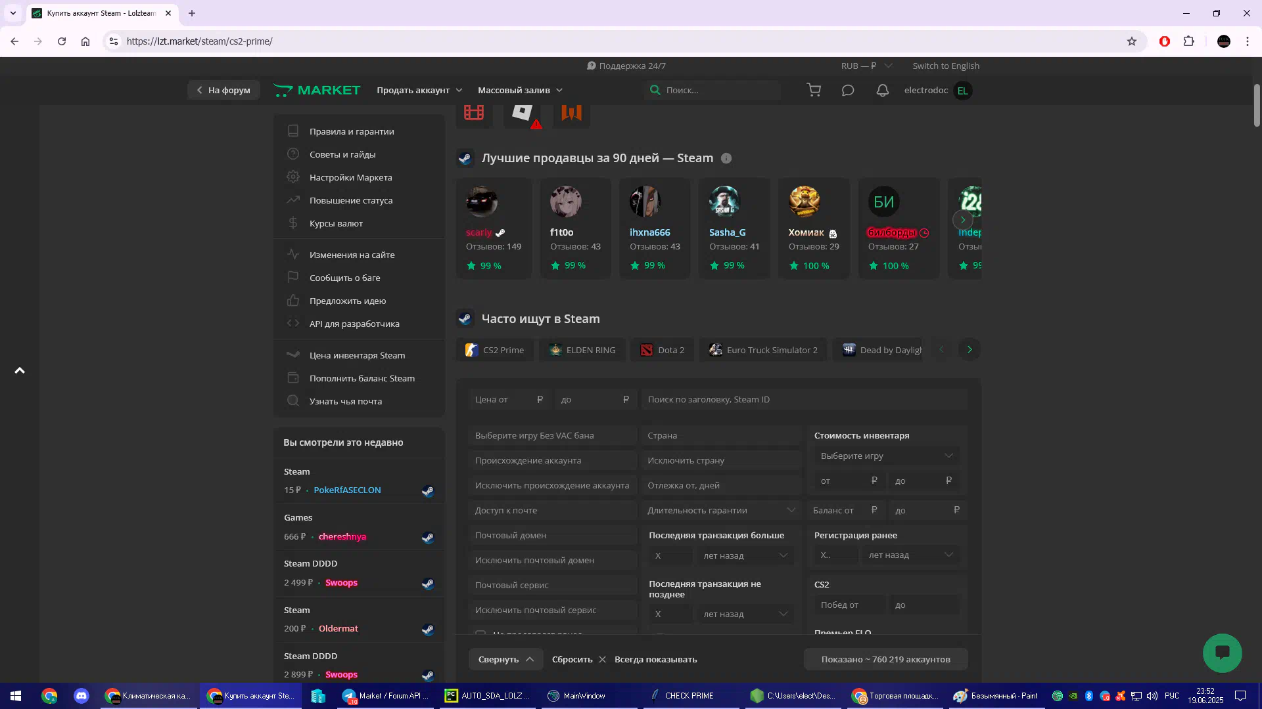The image size is (1262, 709).
Task: Click Всегда показывать option
Action: coord(655,659)
